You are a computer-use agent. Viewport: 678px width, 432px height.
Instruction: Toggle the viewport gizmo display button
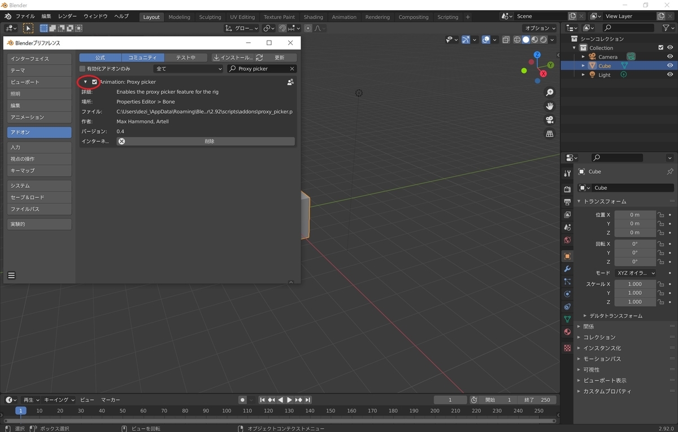coord(467,39)
